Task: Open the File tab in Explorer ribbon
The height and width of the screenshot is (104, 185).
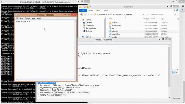Action: [x=83, y=10]
